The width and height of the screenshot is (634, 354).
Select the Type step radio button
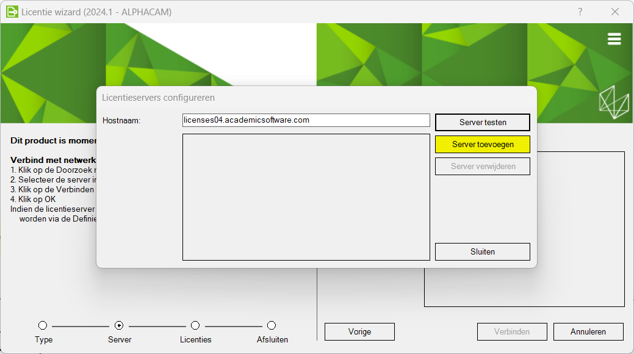(x=43, y=325)
